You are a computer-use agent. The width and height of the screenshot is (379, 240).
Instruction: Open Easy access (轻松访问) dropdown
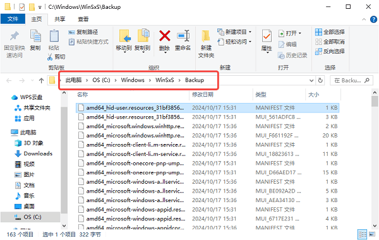pyautogui.click(x=234, y=42)
